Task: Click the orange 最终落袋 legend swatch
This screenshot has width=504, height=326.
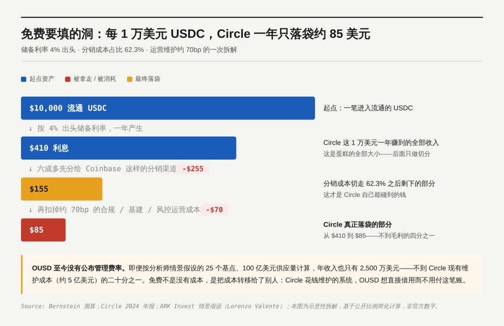Action: (130, 79)
